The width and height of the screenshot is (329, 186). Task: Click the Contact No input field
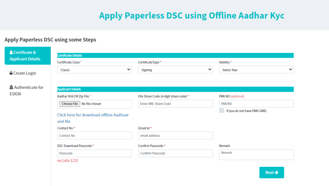[94, 136]
